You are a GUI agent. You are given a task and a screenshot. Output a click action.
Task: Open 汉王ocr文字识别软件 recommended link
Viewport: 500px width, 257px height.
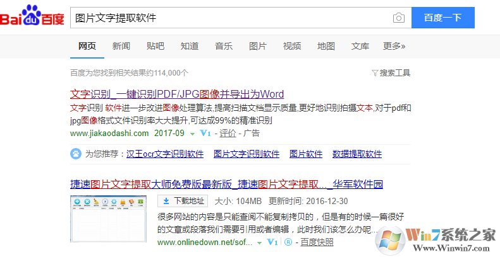pyautogui.click(x=164, y=154)
